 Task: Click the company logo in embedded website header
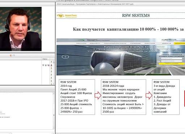click(81, 40)
